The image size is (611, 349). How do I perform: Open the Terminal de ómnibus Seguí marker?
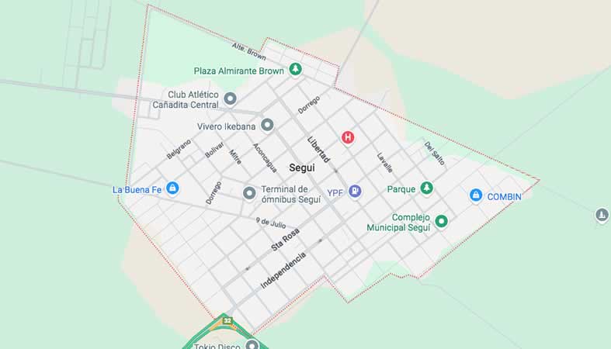coord(249,192)
